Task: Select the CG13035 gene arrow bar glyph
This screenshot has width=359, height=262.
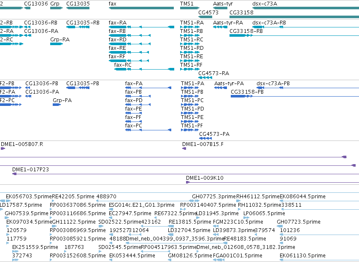Action: point(78,8)
